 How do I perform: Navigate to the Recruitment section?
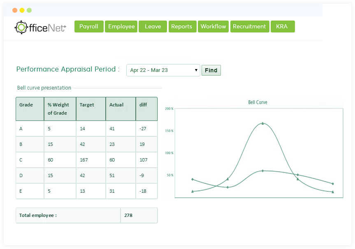tap(250, 26)
